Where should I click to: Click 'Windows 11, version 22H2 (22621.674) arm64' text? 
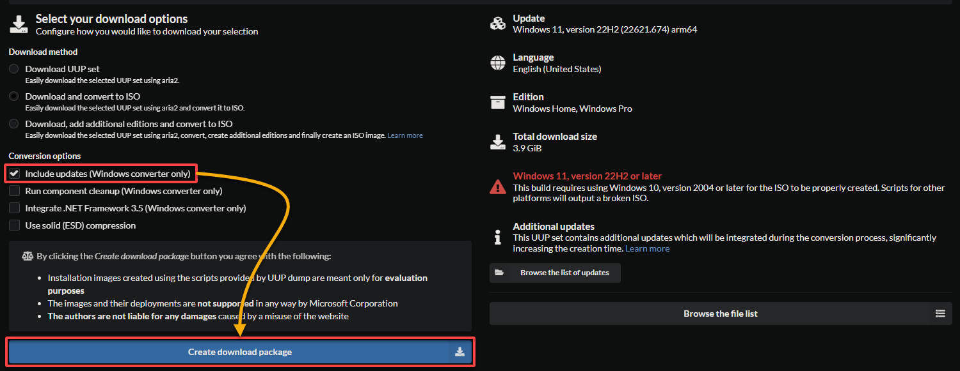coord(605,29)
